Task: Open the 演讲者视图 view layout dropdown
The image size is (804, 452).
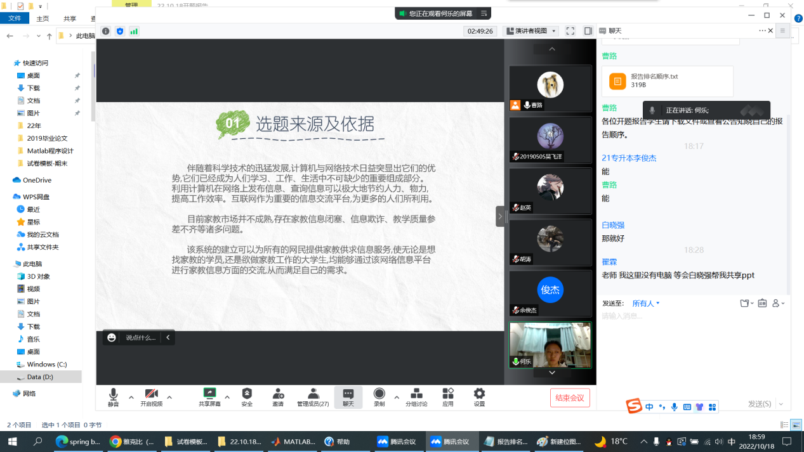Action: click(531, 31)
